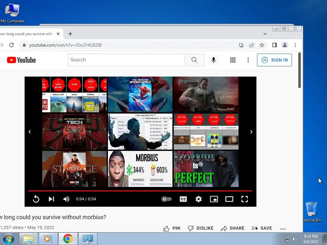
Task: Open YouTube settings three-dot menu
Action: click(x=248, y=60)
